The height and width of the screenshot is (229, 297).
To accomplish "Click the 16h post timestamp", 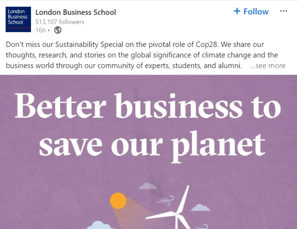I will tap(40, 30).
